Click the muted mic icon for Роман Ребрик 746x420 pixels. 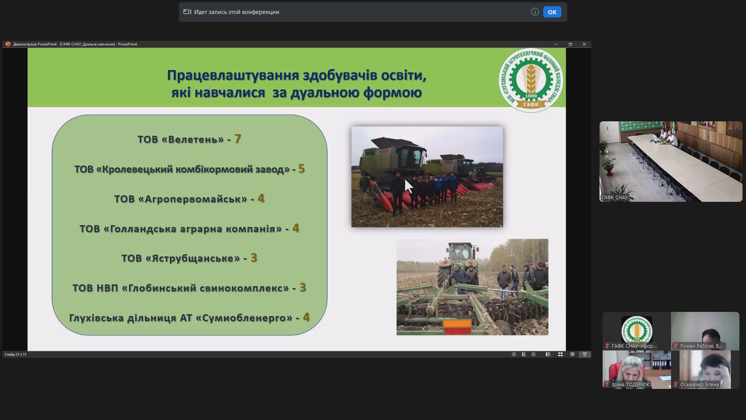tap(676, 346)
